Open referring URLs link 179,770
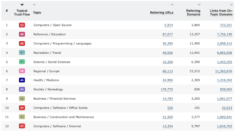This screenshot has height=132, width=235. click(167, 90)
